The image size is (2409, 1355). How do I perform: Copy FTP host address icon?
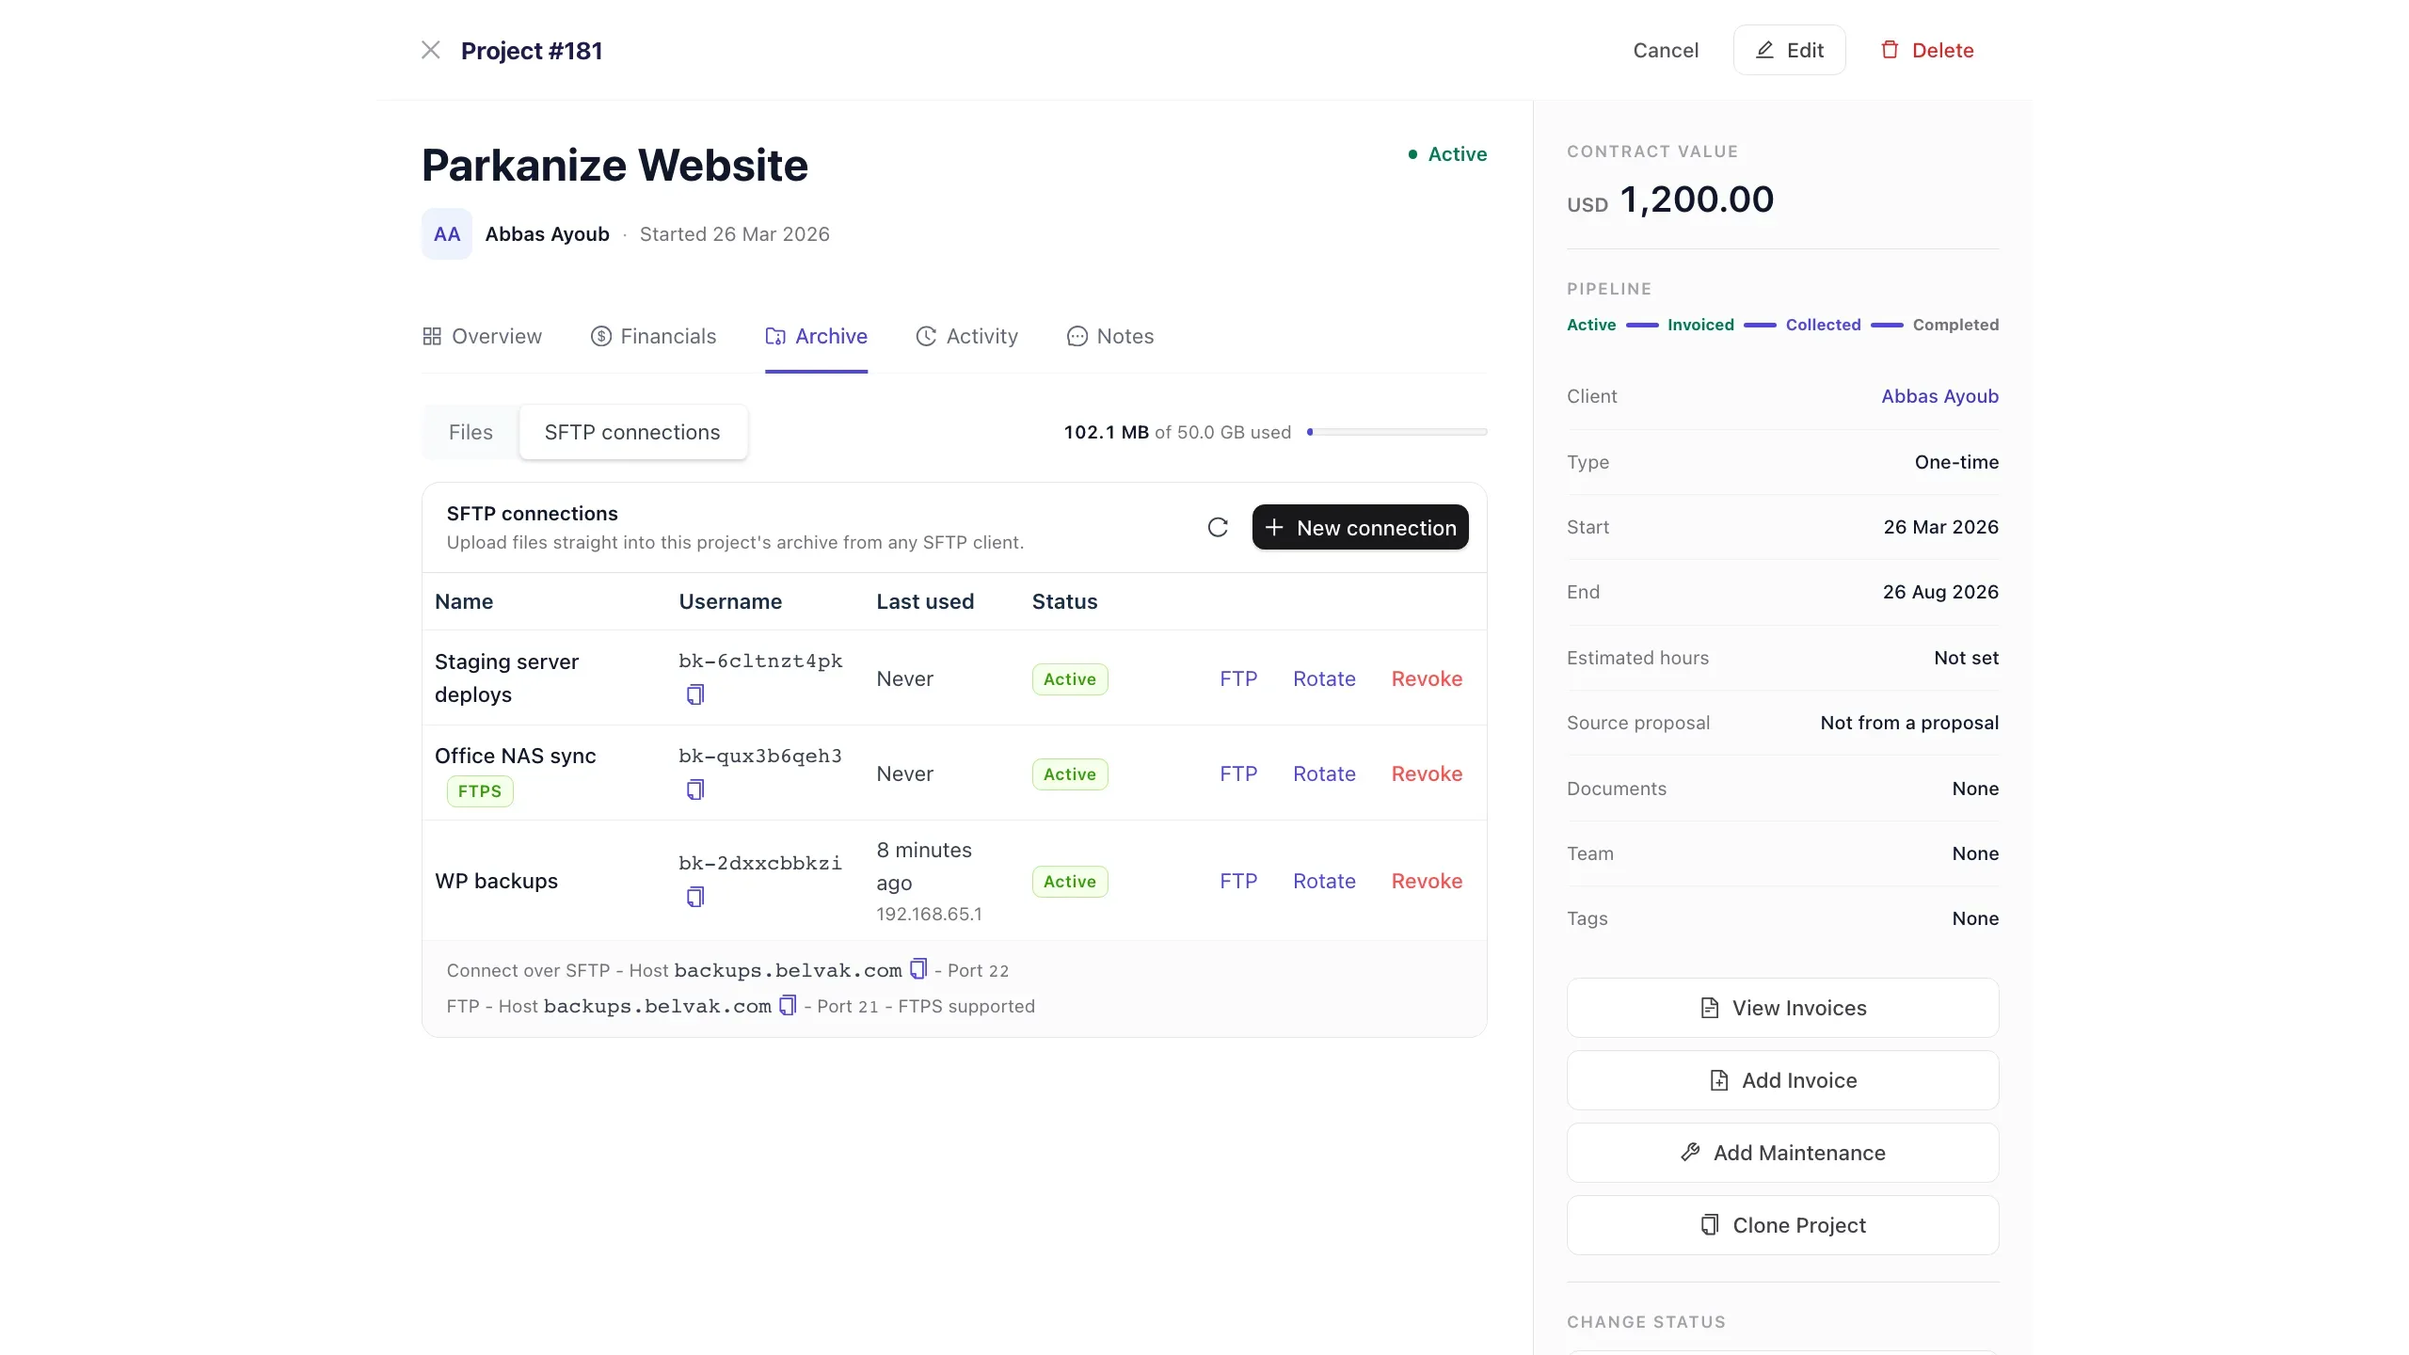coord(788,1005)
